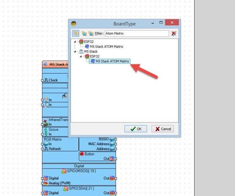Collapse the top-level ESP32 tree node

[75, 42]
